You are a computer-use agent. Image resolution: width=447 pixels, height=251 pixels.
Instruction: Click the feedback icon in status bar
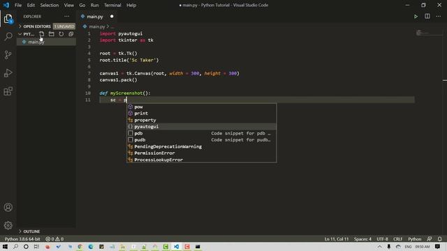pos(429,239)
